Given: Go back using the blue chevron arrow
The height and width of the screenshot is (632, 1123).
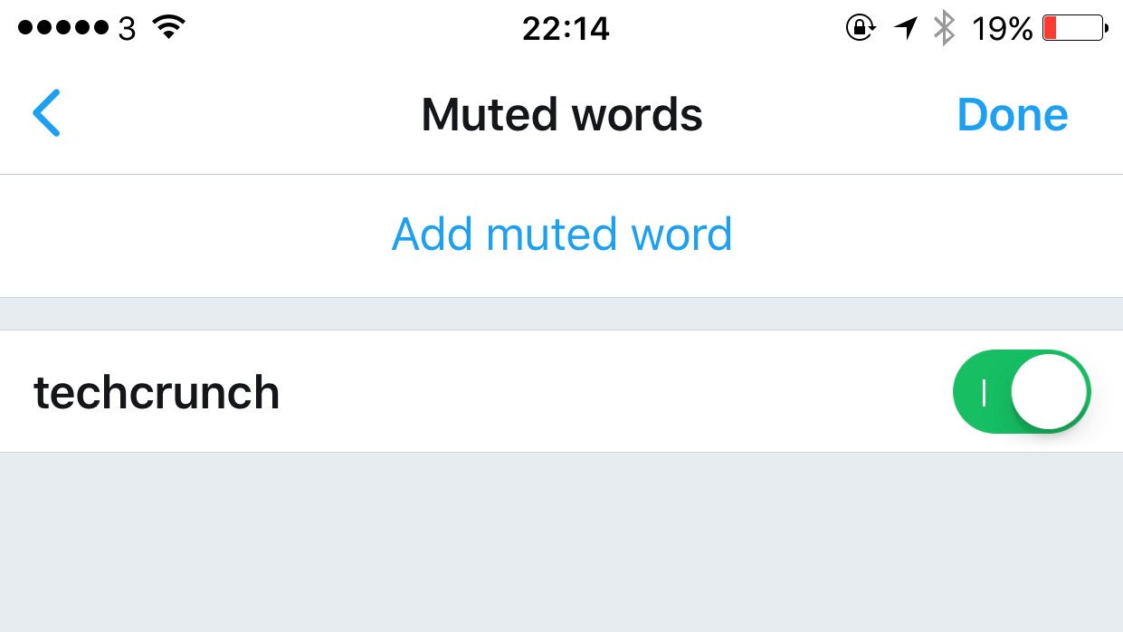Looking at the screenshot, I should 46,113.
